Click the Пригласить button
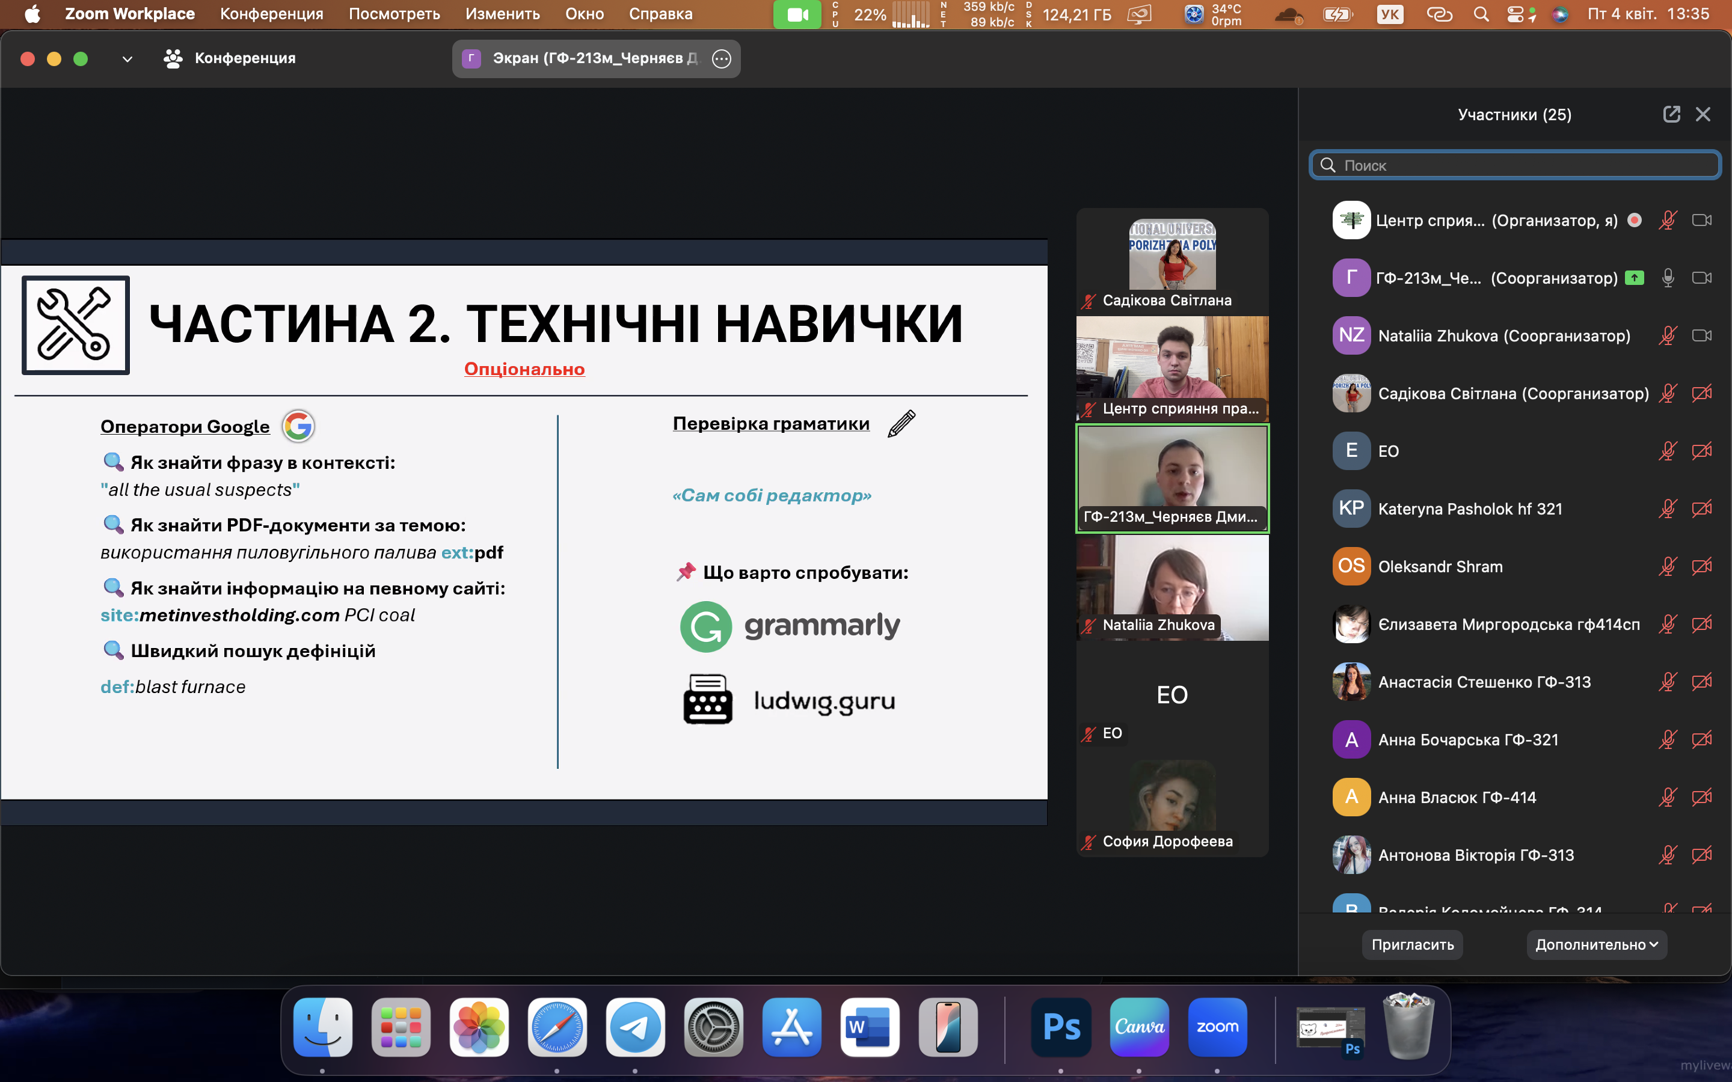 click(x=1412, y=944)
